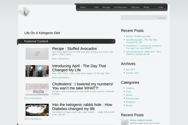
Task: Open Cholesterol post in Recent Posts list
Action: 144,47
